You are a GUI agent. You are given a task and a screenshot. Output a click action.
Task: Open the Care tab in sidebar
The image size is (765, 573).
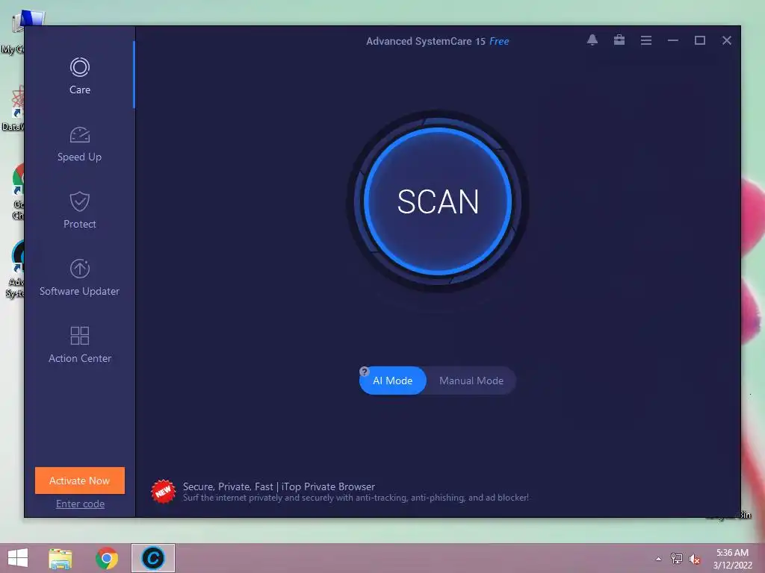pos(79,75)
